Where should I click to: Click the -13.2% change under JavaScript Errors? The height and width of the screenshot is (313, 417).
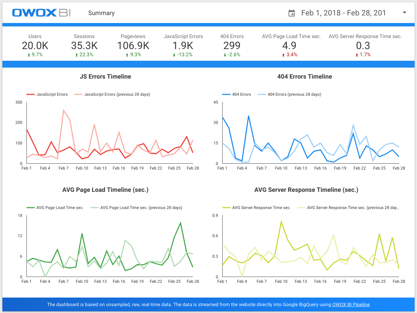(x=185, y=55)
